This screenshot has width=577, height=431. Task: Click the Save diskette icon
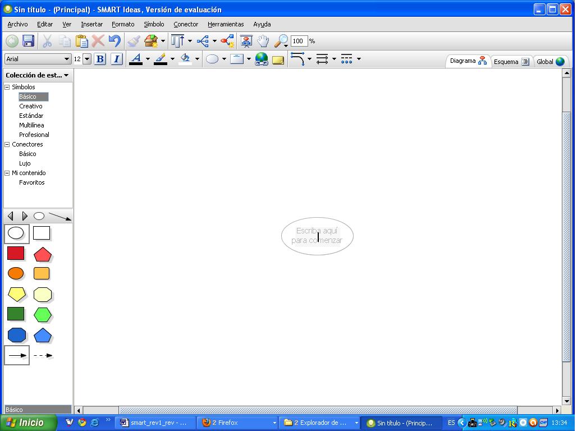(29, 41)
